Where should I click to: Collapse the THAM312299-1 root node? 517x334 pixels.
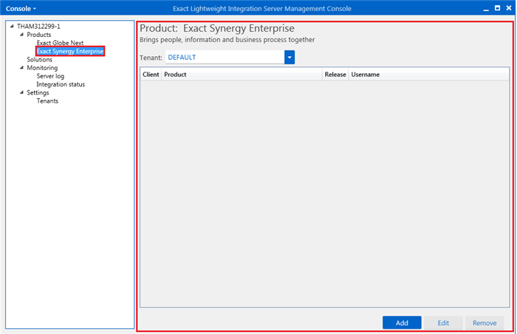pos(12,26)
